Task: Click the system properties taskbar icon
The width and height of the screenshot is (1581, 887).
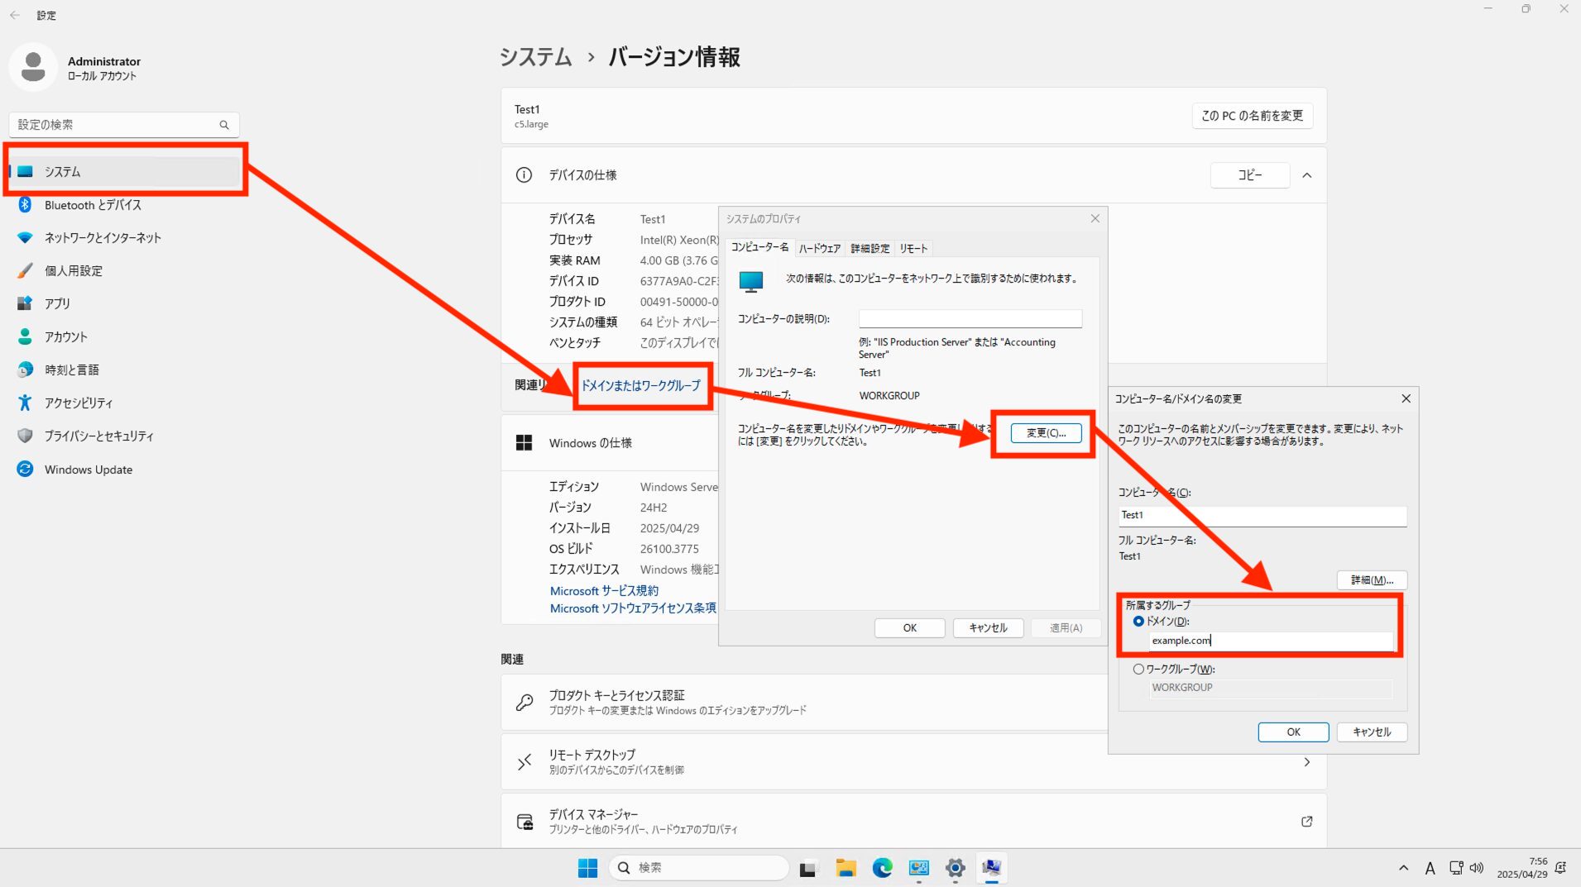Action: 991,867
